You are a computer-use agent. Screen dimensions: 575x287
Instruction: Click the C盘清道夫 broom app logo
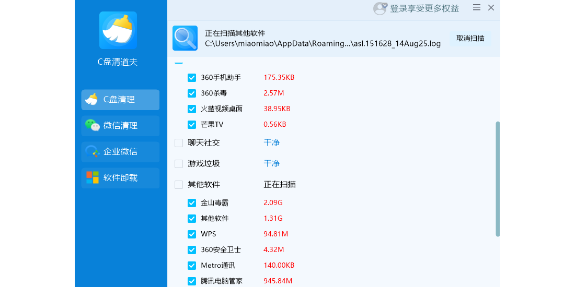[x=118, y=30]
